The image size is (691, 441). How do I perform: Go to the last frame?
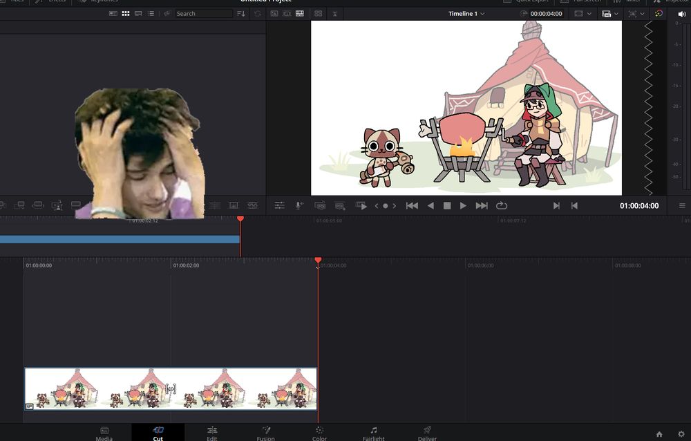[482, 205]
